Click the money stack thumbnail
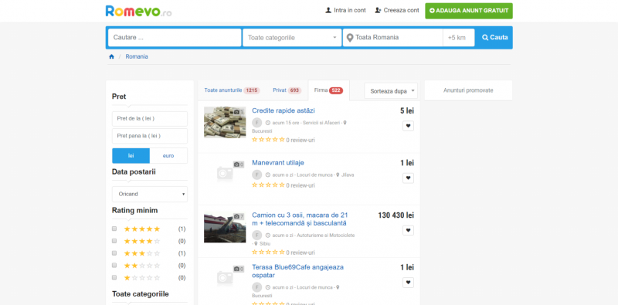 click(225, 122)
